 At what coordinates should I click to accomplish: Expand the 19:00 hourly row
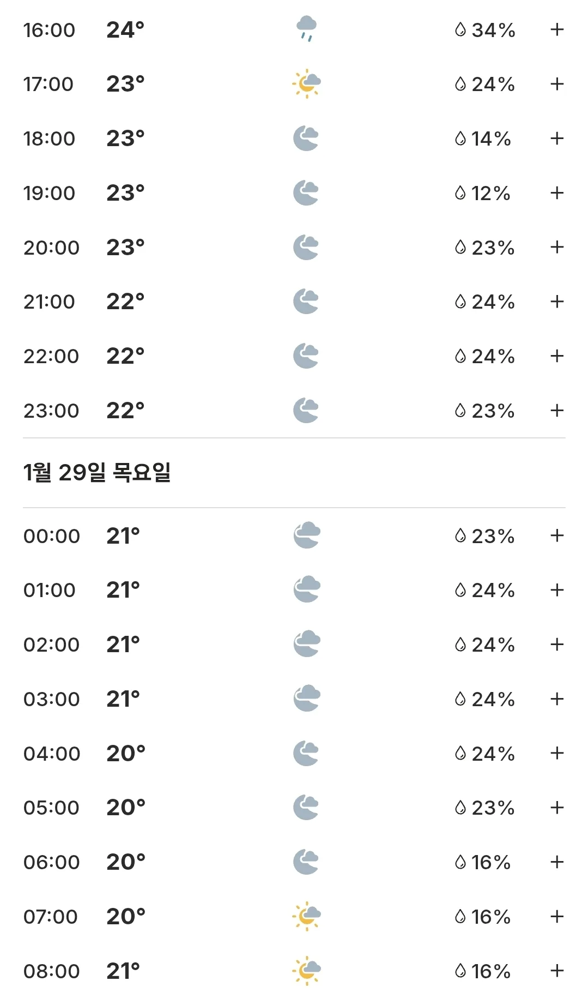pos(557,192)
